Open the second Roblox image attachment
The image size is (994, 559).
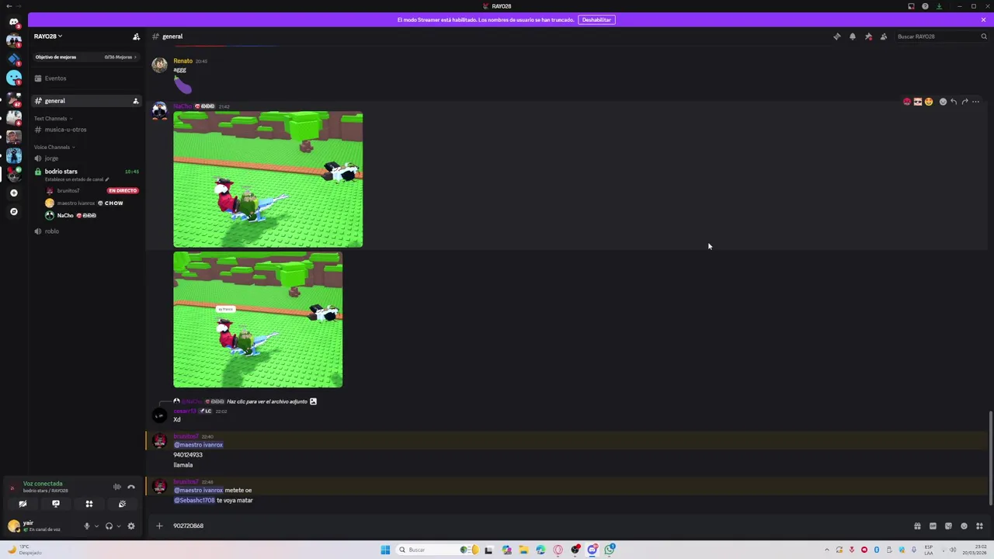258,319
